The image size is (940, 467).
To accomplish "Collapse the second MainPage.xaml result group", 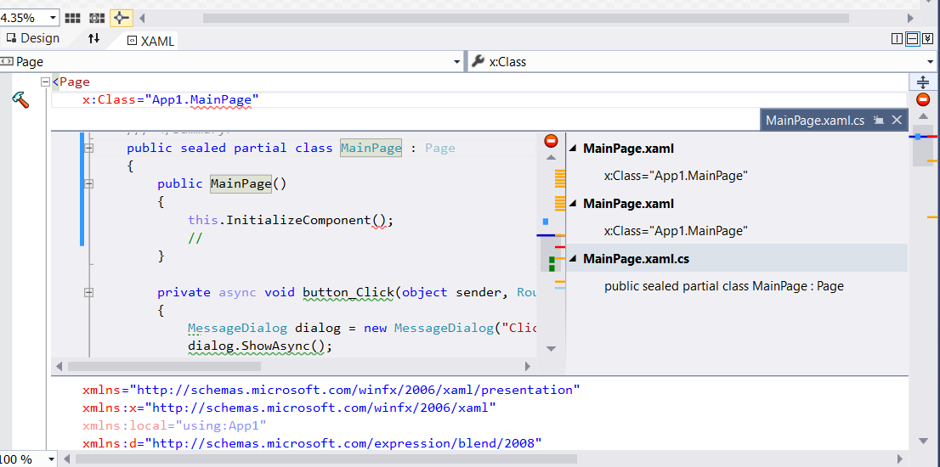I will tap(573, 204).
